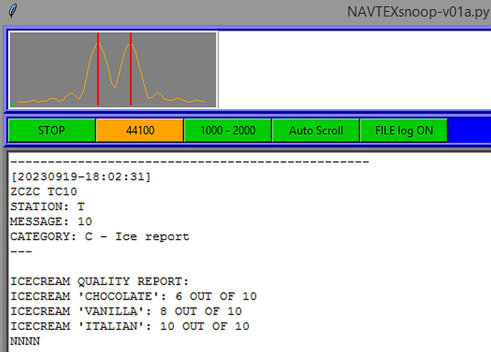Click the 'ICECREAM QUALITY REPORT:' line
The image size is (491, 352).
coord(100,281)
